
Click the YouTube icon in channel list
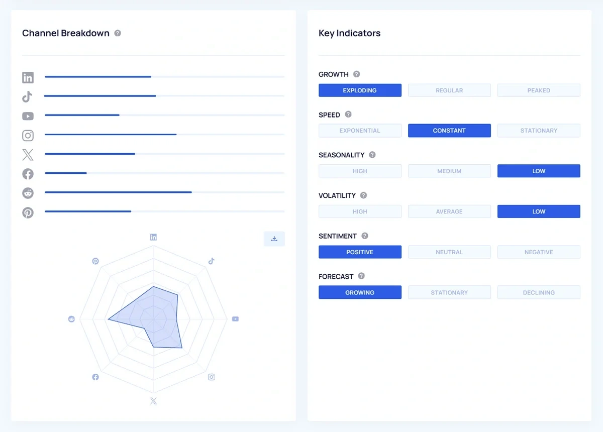28,116
